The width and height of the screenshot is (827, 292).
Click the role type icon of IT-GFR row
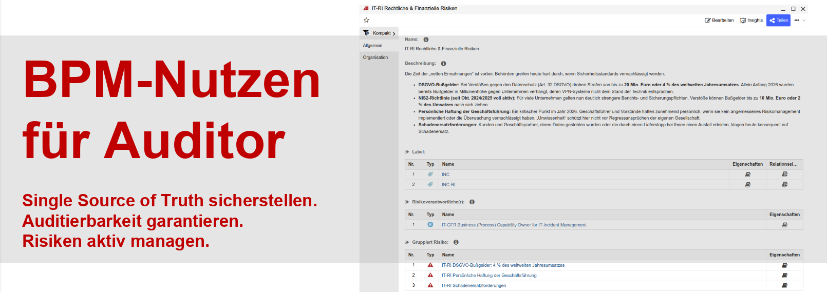point(430,225)
